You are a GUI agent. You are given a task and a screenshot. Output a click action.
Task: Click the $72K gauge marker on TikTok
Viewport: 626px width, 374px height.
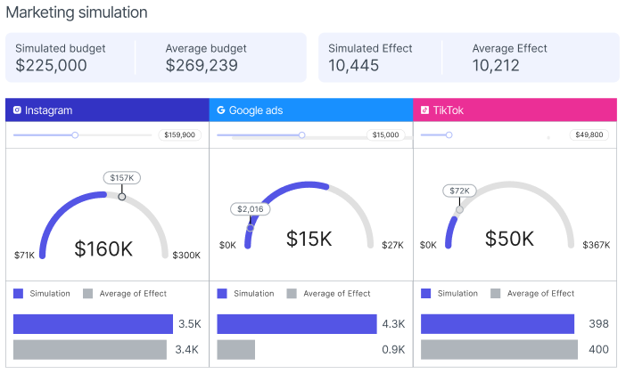pos(459,191)
